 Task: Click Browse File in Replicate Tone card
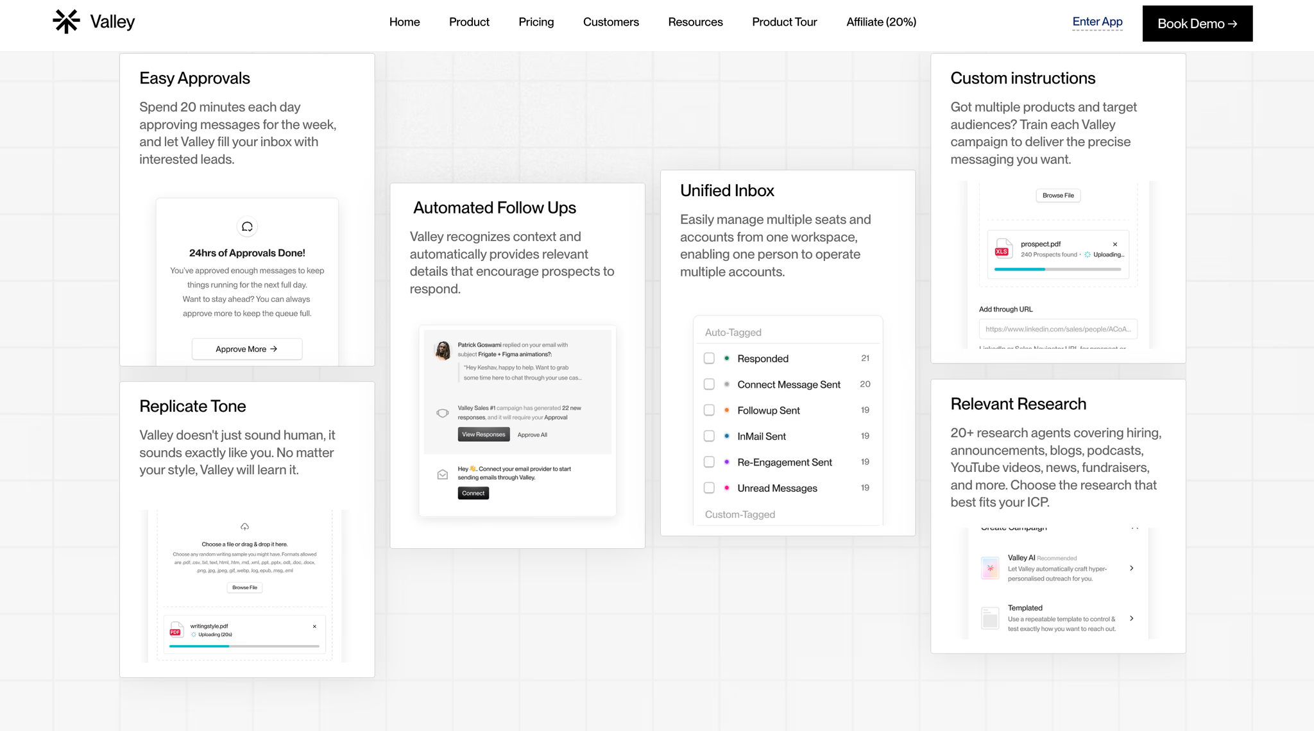coord(244,587)
